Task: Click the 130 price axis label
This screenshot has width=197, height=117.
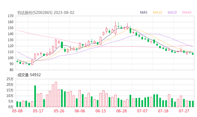Action: [x=11, y=40]
